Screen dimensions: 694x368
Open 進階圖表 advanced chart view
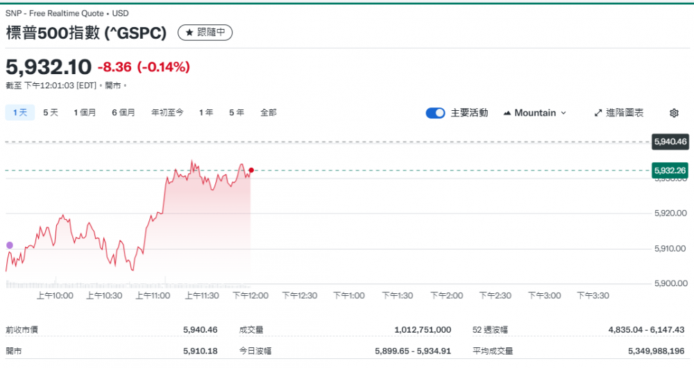click(x=619, y=113)
